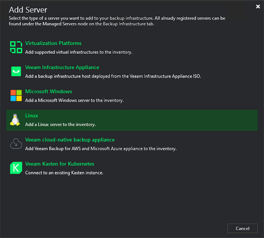Click the Veeam Infrastructure Appliance icon
The image size is (264, 238).
point(16,72)
